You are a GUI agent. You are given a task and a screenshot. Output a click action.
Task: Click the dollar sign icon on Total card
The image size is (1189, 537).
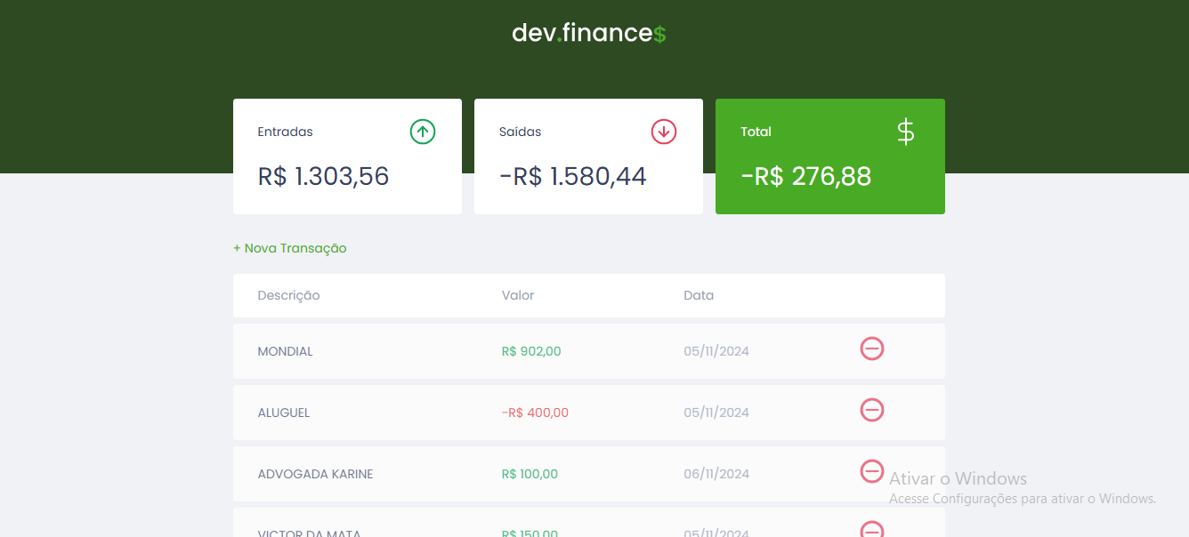[x=905, y=132]
